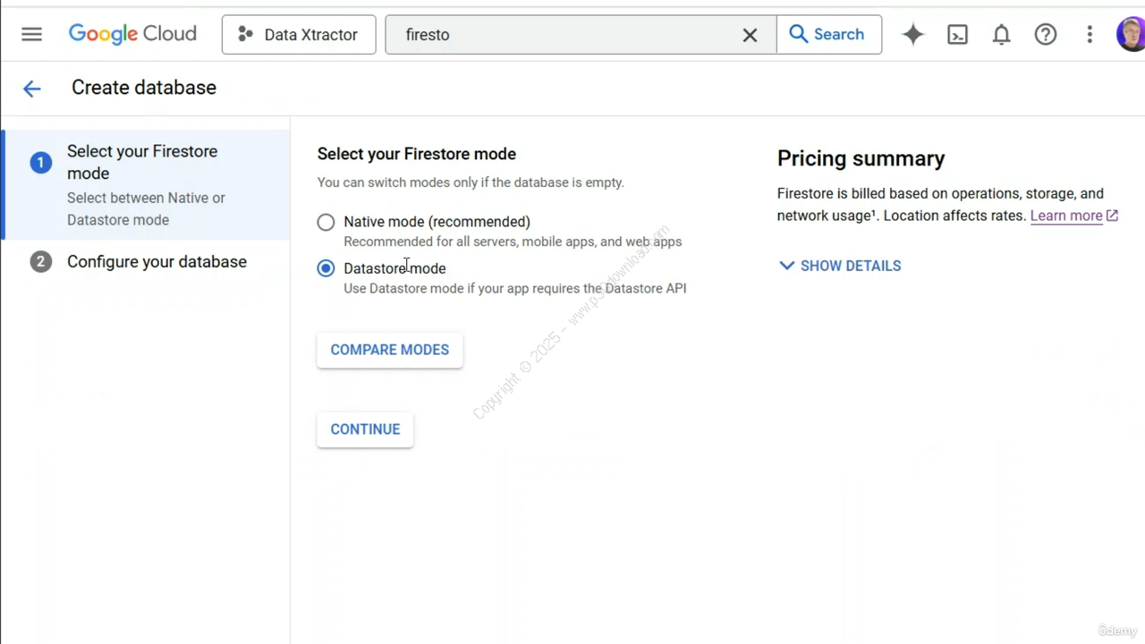Click the COMPARE MODES button
Viewport: 1145px width, 644px height.
point(390,350)
